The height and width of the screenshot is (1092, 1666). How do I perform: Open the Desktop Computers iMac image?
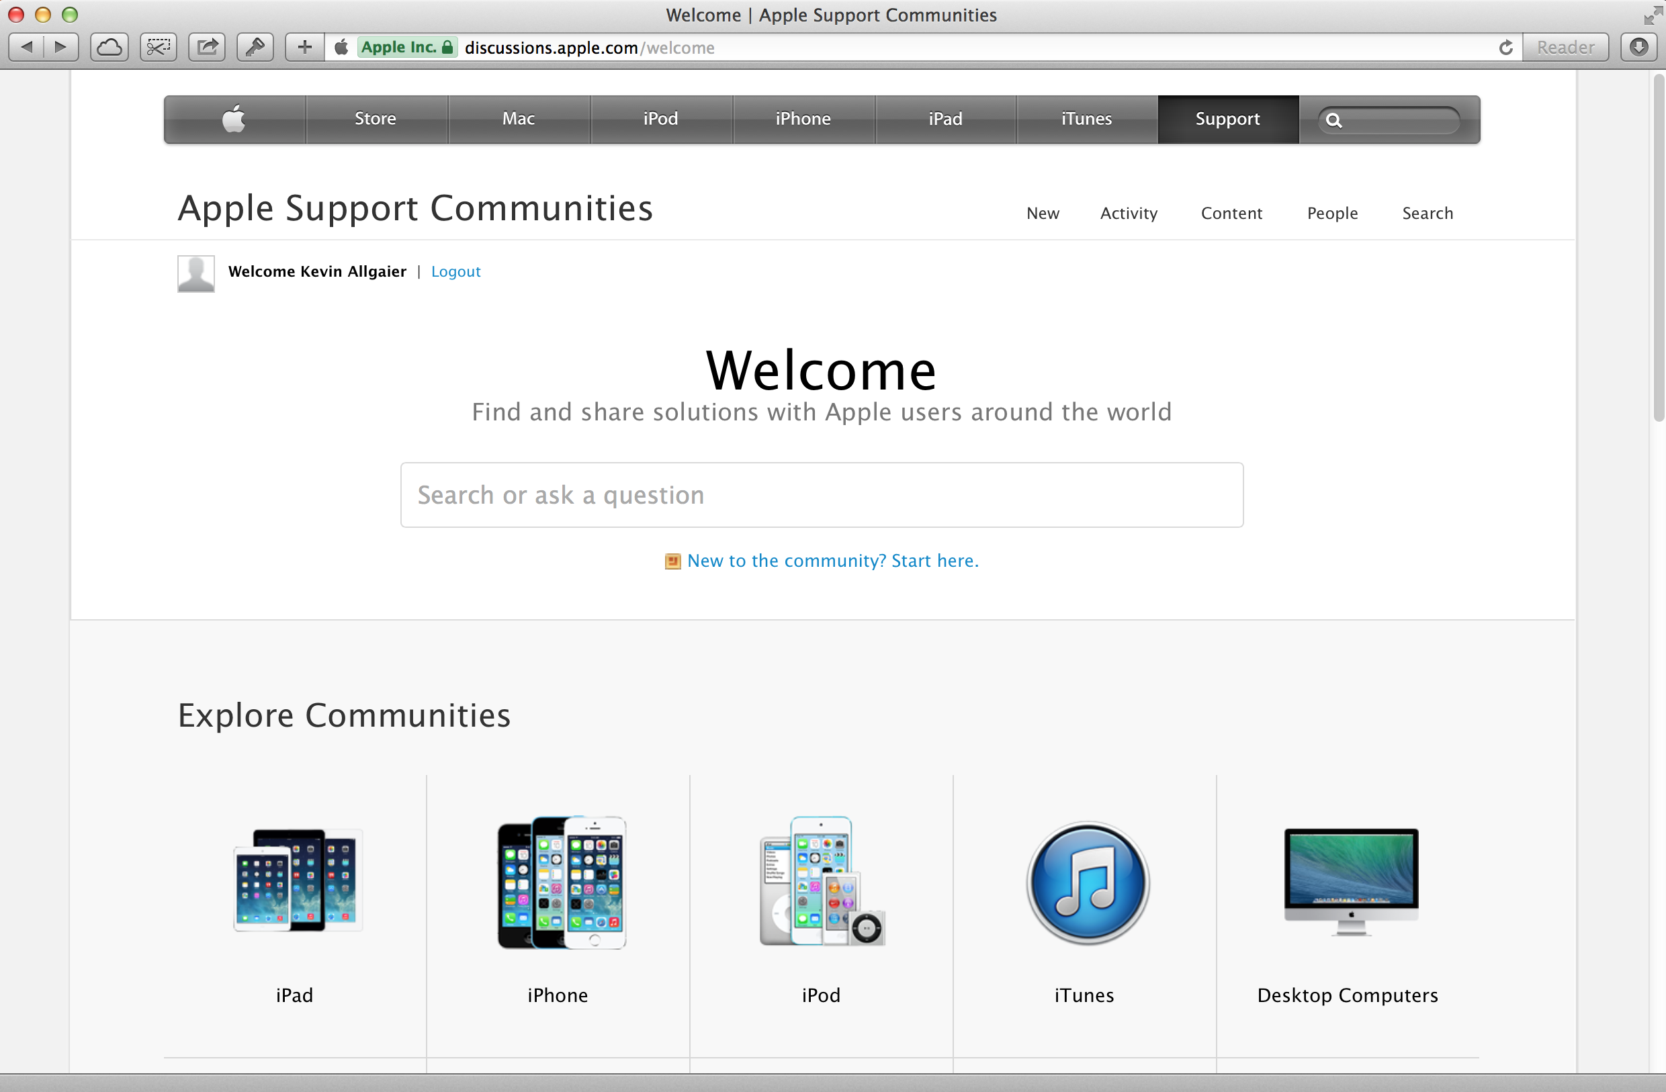(1351, 882)
